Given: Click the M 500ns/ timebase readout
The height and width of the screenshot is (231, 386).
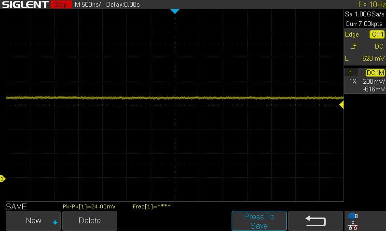Looking at the screenshot, I should click(x=88, y=4).
